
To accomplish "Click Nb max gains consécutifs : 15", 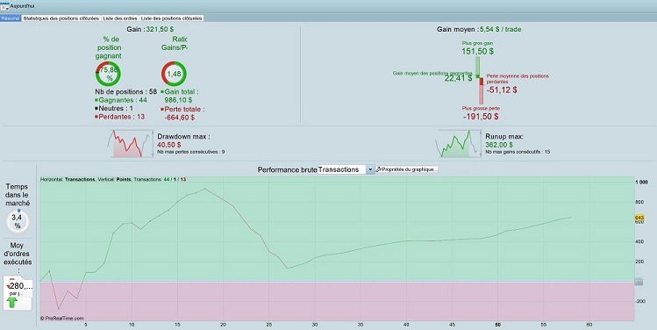I will tap(518, 152).
